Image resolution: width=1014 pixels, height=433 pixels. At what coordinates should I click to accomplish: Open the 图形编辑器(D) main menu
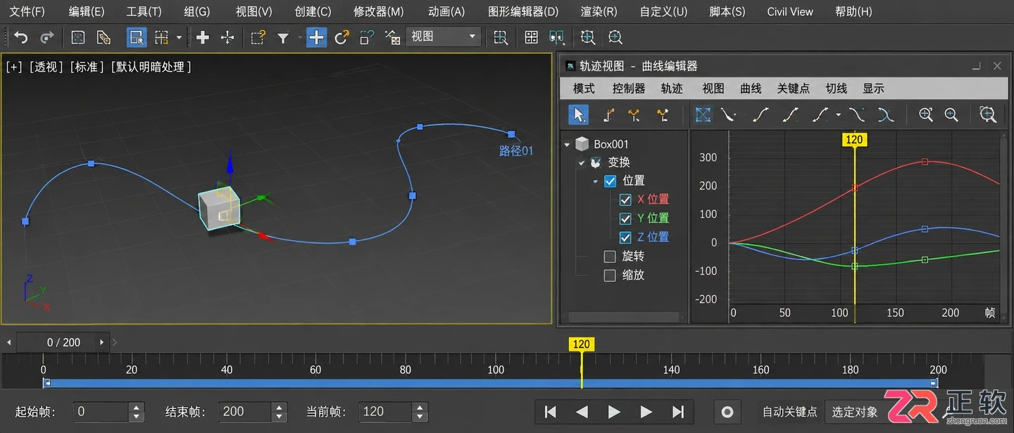(x=523, y=11)
